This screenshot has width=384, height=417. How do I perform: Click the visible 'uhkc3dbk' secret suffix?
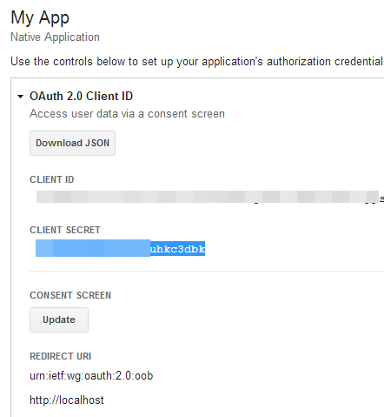[177, 249]
